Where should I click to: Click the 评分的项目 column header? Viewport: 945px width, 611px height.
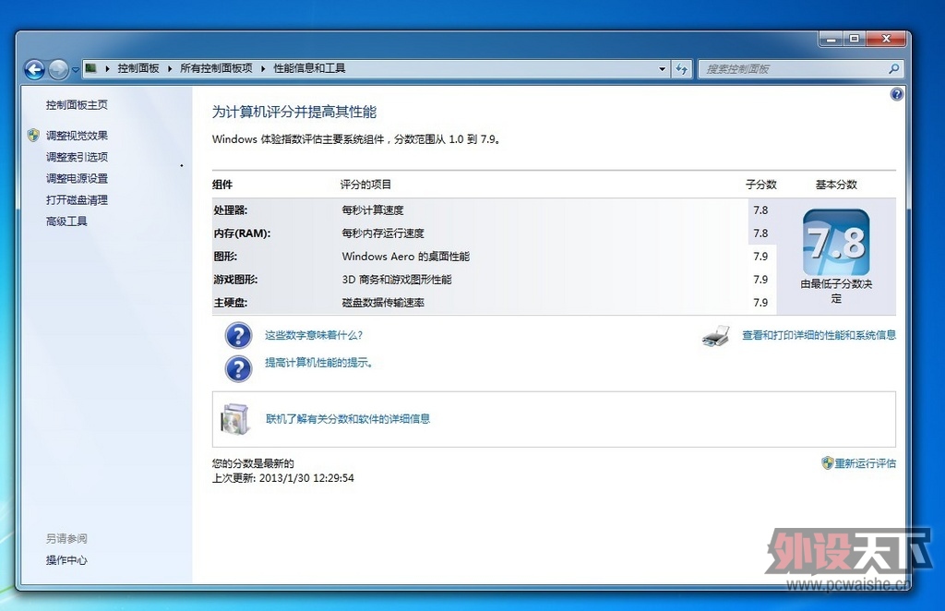(365, 185)
